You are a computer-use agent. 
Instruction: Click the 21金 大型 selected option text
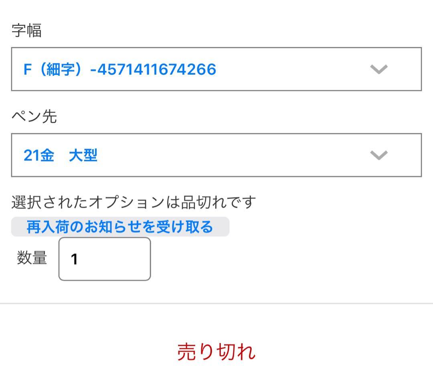tap(61, 155)
